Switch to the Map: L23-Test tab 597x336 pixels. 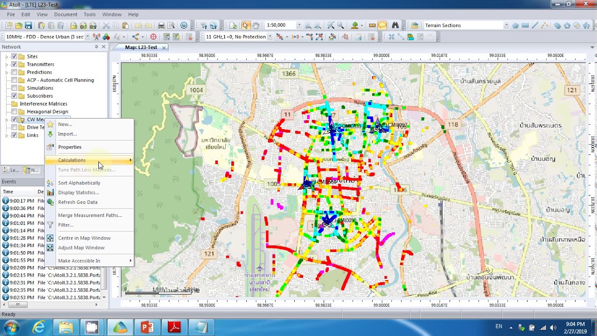141,47
